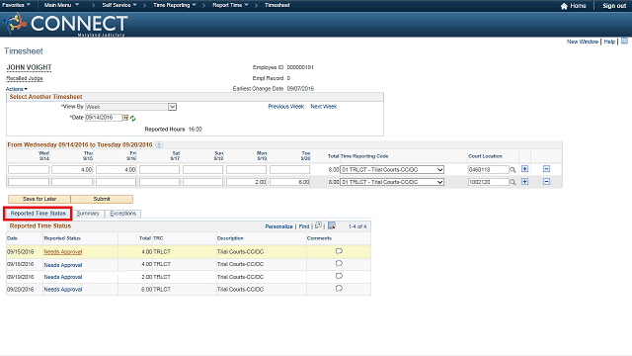Viewport: 632px width, 356px height.
Task: Open Report Time breadcrumb menu
Action: pyautogui.click(x=230, y=5)
